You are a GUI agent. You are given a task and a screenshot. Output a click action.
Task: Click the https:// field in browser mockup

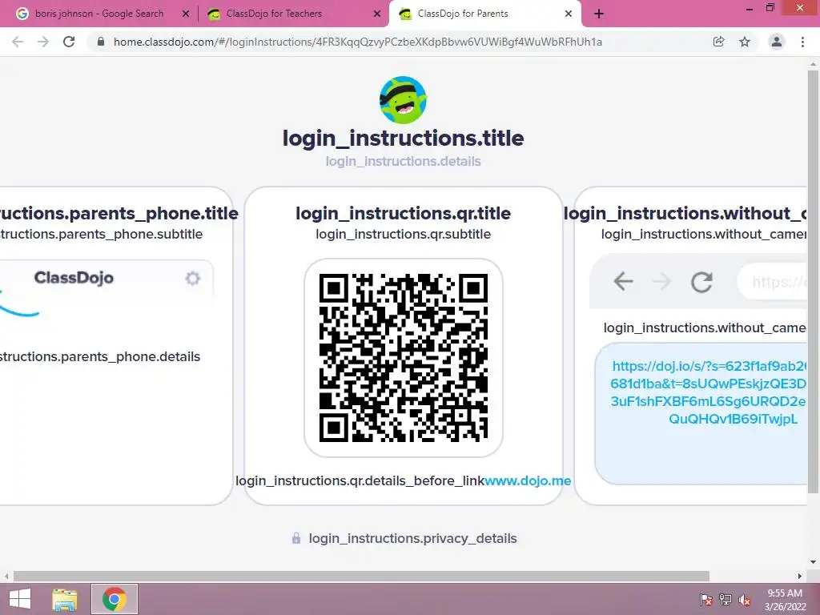(x=773, y=282)
